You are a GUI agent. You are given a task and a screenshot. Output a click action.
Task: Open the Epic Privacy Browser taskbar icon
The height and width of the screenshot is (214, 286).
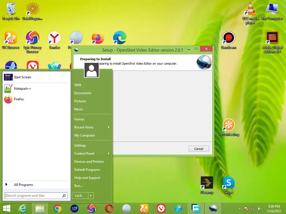(x=92, y=208)
